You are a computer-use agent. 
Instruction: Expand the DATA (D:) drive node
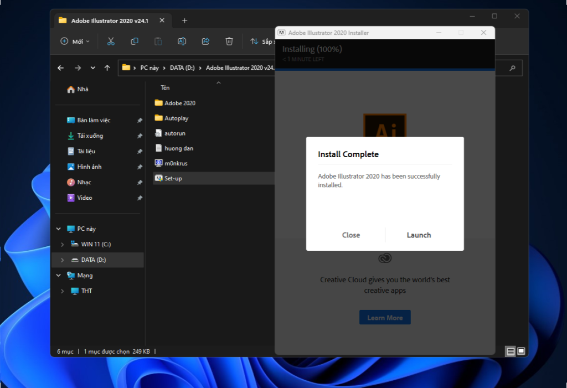tap(62, 260)
